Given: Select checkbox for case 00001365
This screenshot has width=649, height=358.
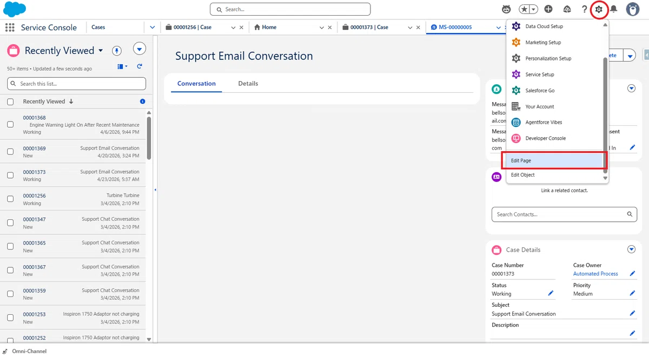Looking at the screenshot, I should pos(10,246).
